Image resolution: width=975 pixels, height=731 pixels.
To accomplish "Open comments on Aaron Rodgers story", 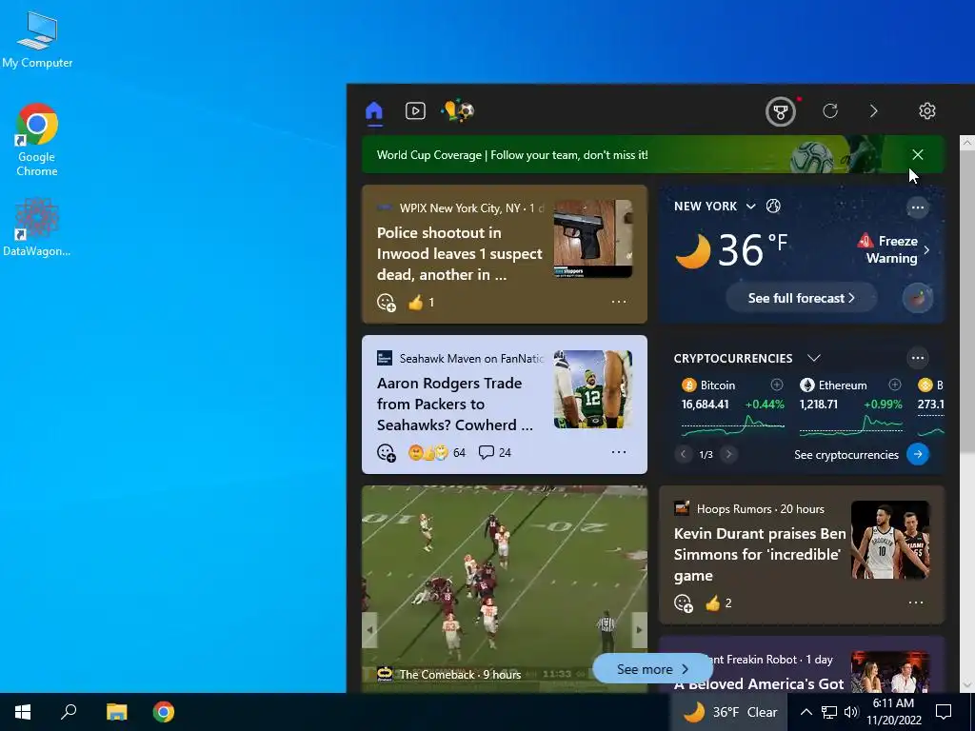I will [x=494, y=452].
